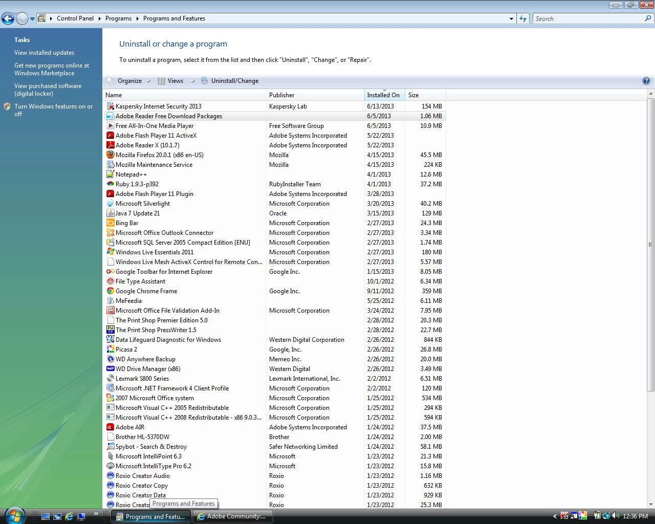Sort by the Installed On column header
The height and width of the screenshot is (524, 655).
coord(384,95)
